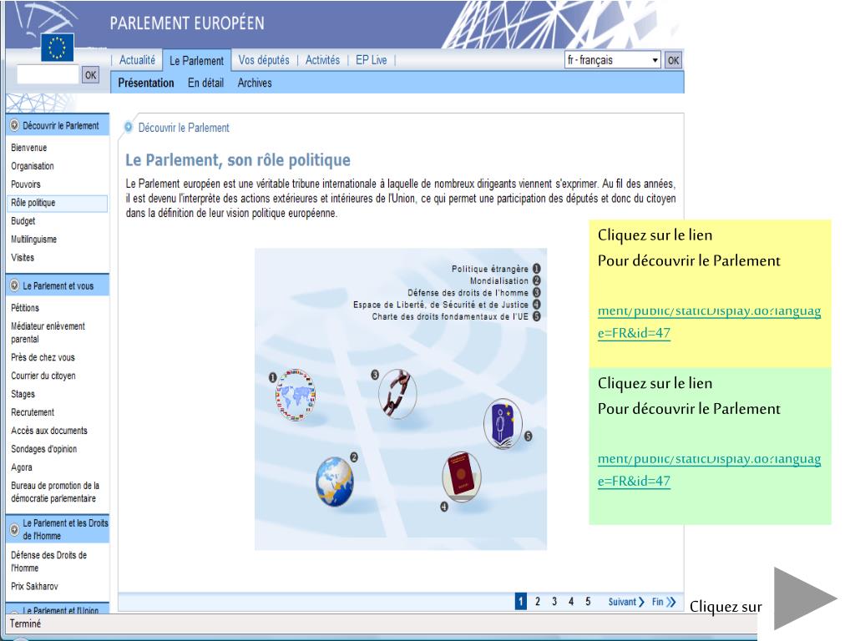Open the Actualité tab

pyautogui.click(x=137, y=60)
